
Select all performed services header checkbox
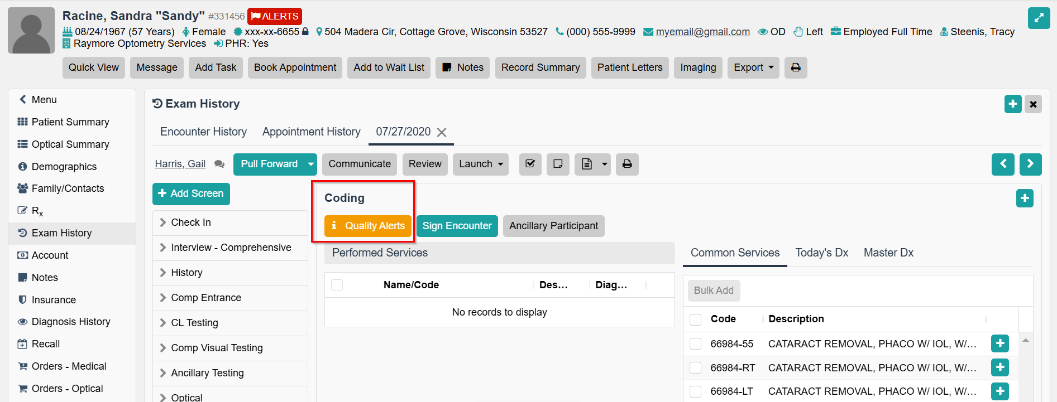[337, 285]
